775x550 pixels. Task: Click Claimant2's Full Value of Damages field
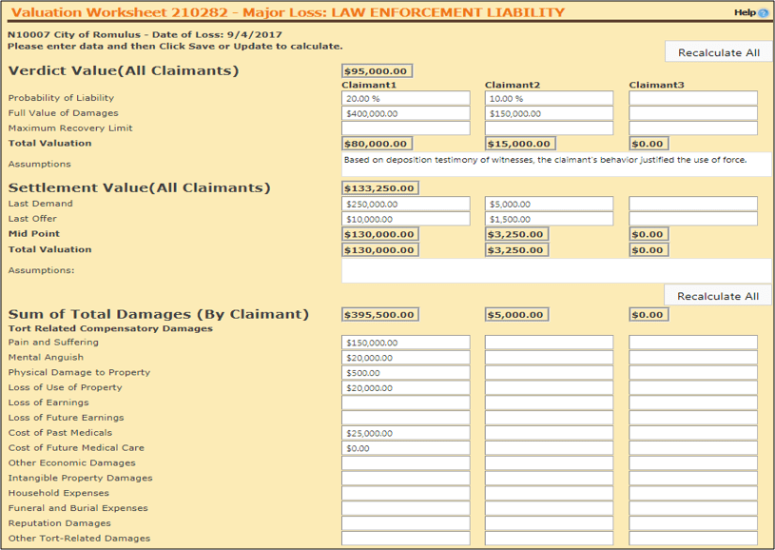547,112
